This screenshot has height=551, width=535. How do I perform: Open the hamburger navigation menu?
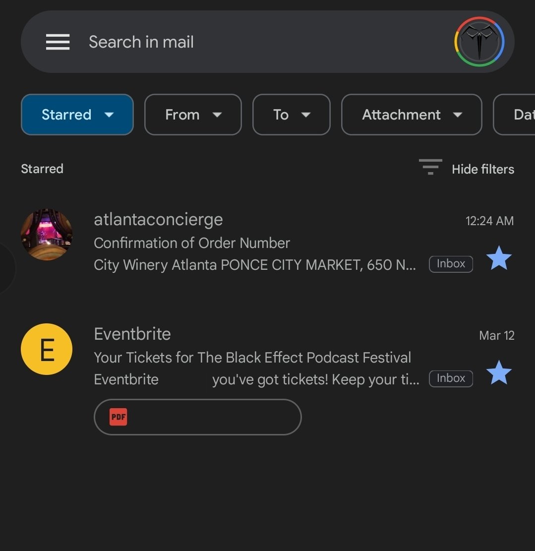click(x=58, y=42)
